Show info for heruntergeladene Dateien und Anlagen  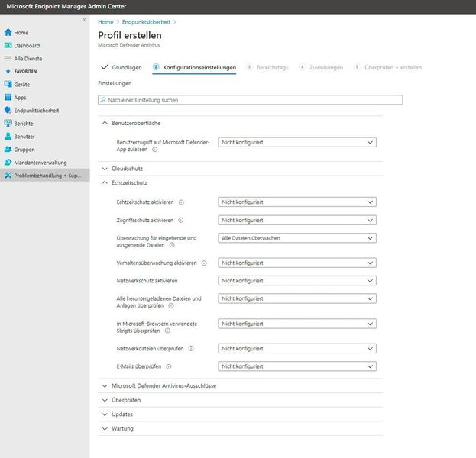coord(171,306)
